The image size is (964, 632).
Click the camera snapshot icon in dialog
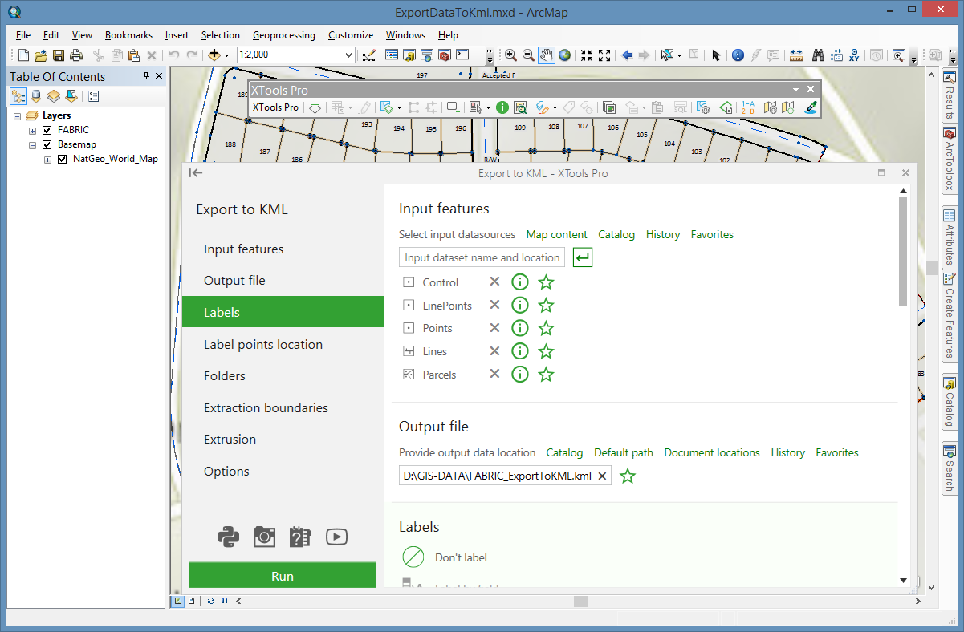(264, 537)
